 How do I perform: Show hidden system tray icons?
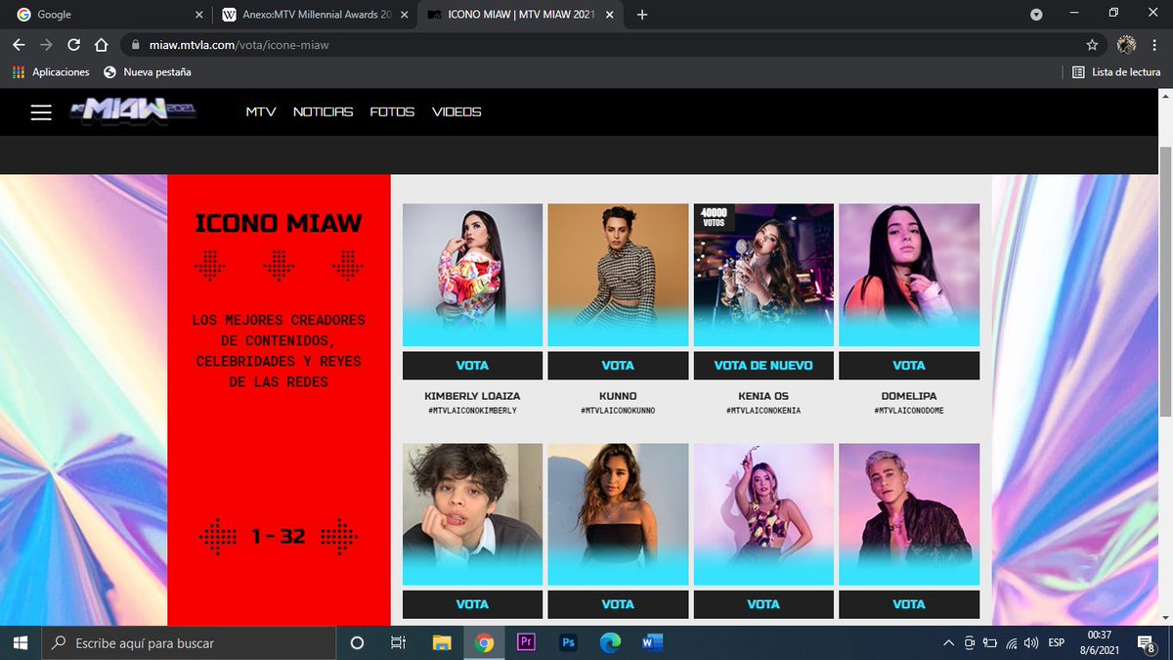948,642
